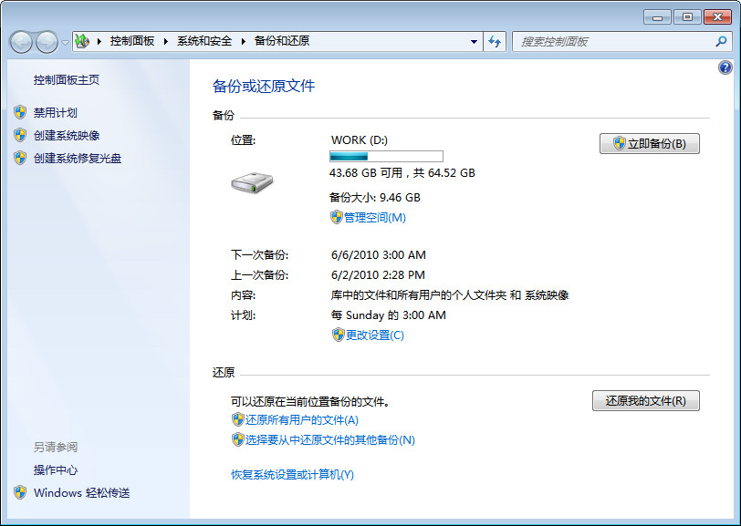The height and width of the screenshot is (526, 741).
Task: Click the Back navigation arrow button
Action: [21, 42]
